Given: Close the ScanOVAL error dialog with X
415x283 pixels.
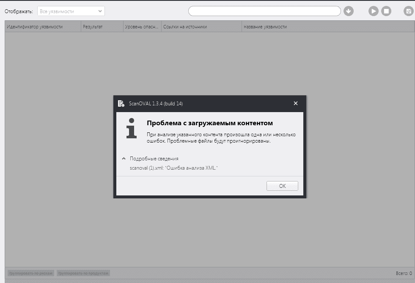Looking at the screenshot, I should click(x=296, y=104).
